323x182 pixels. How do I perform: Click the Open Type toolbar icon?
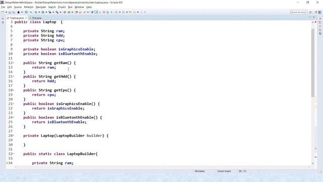point(76,12)
